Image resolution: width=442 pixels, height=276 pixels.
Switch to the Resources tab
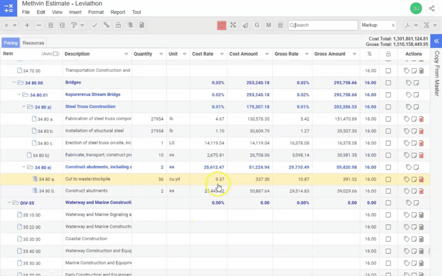pyautogui.click(x=33, y=43)
